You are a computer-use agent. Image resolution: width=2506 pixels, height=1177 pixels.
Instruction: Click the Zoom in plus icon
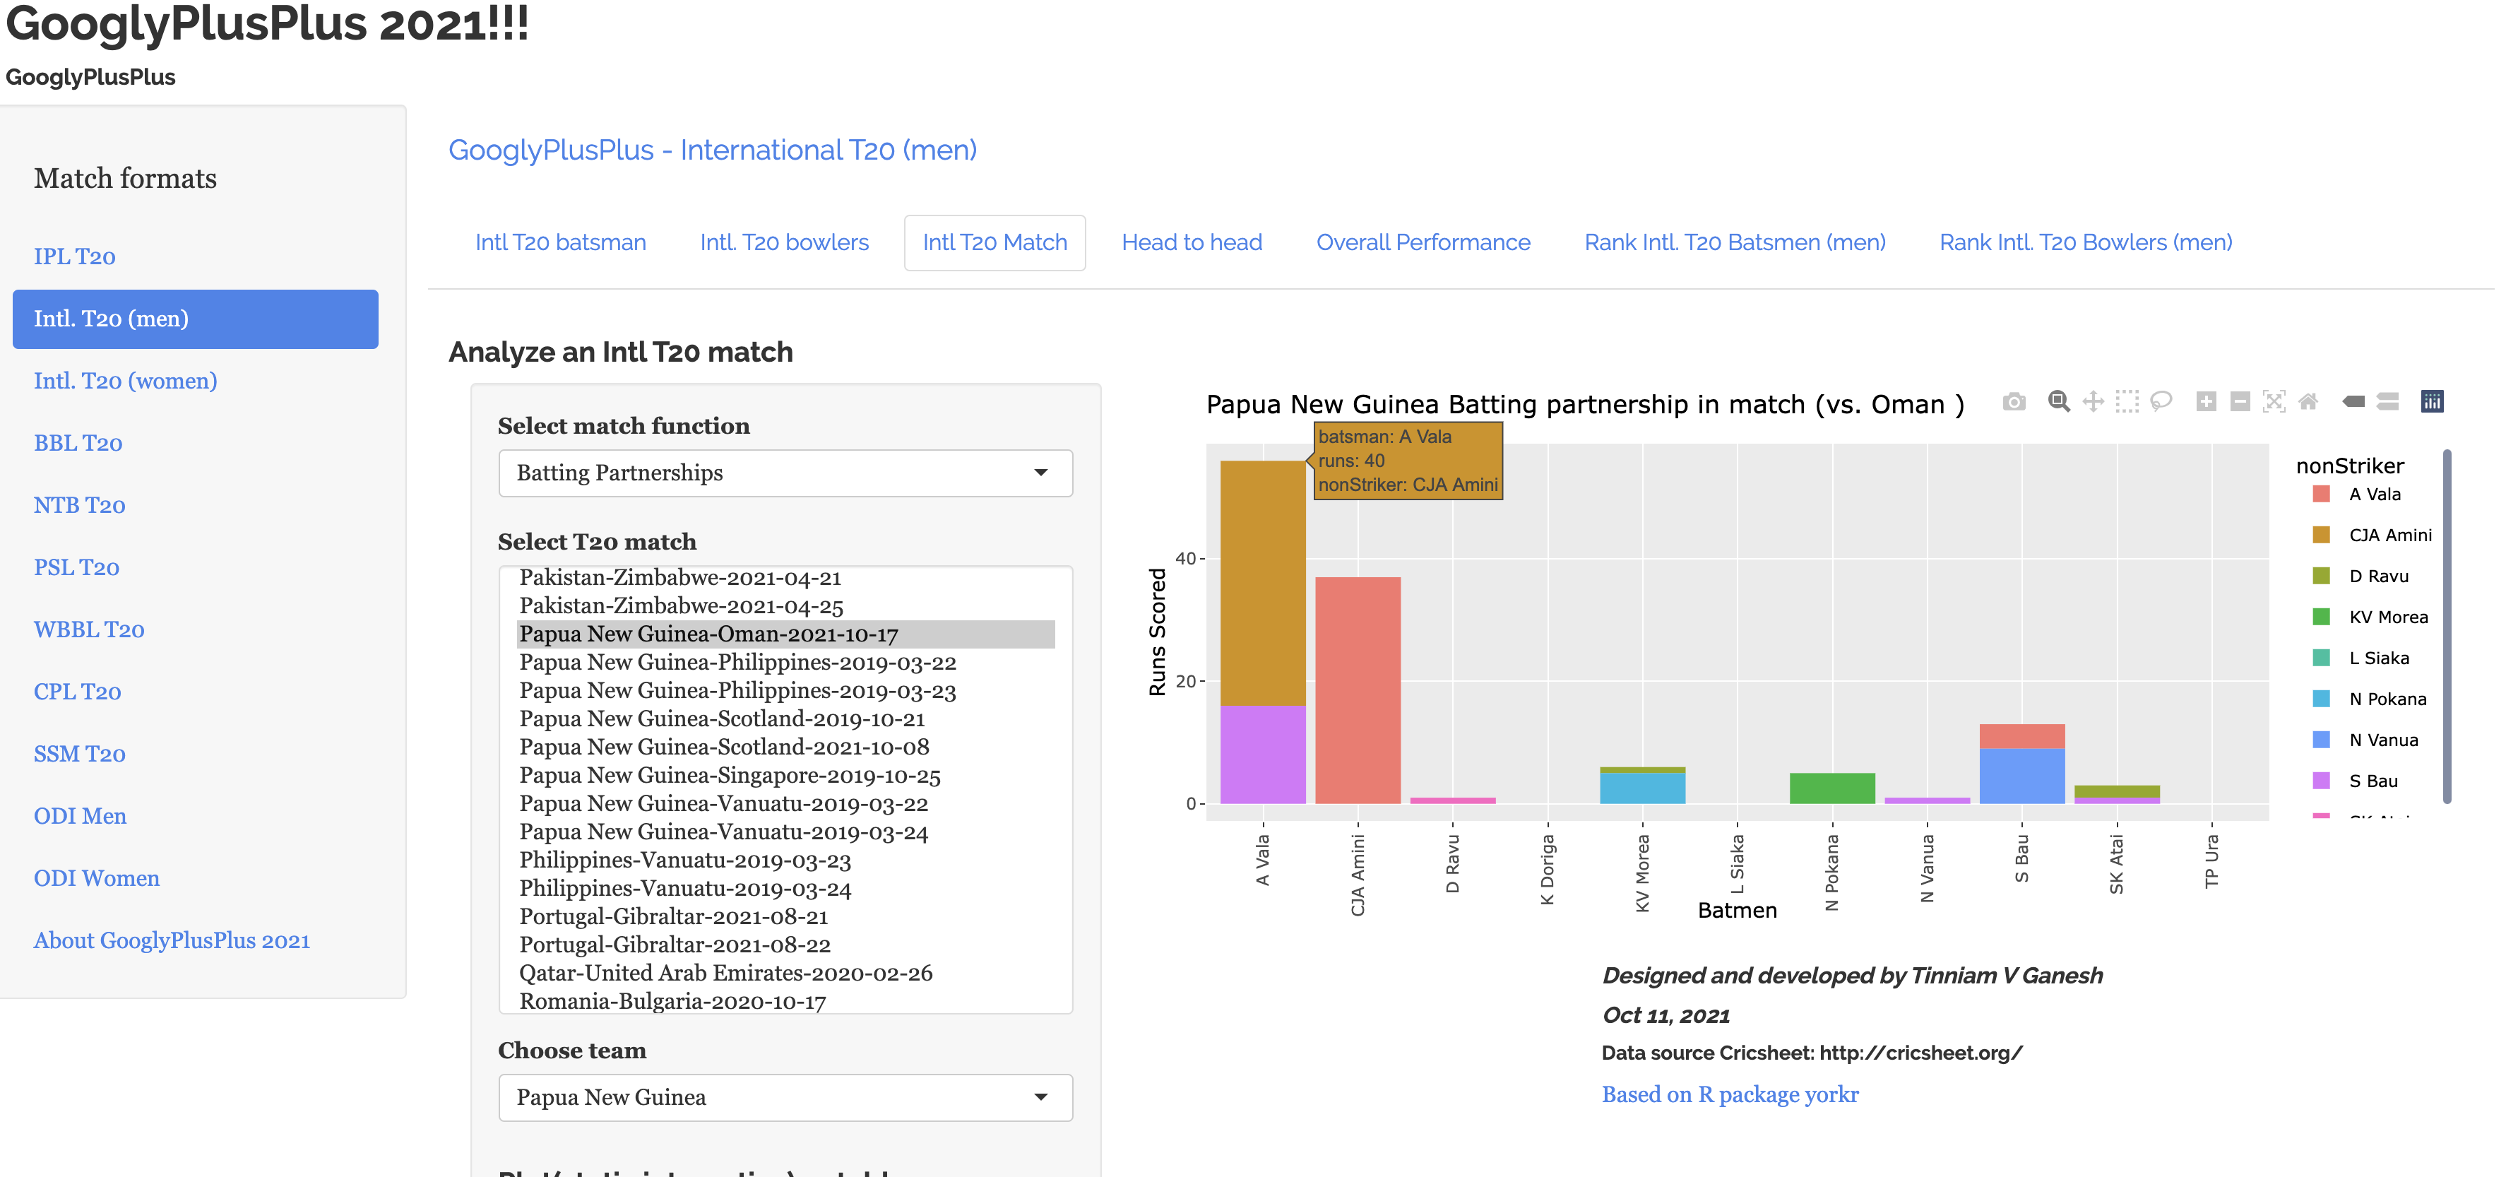(2207, 402)
